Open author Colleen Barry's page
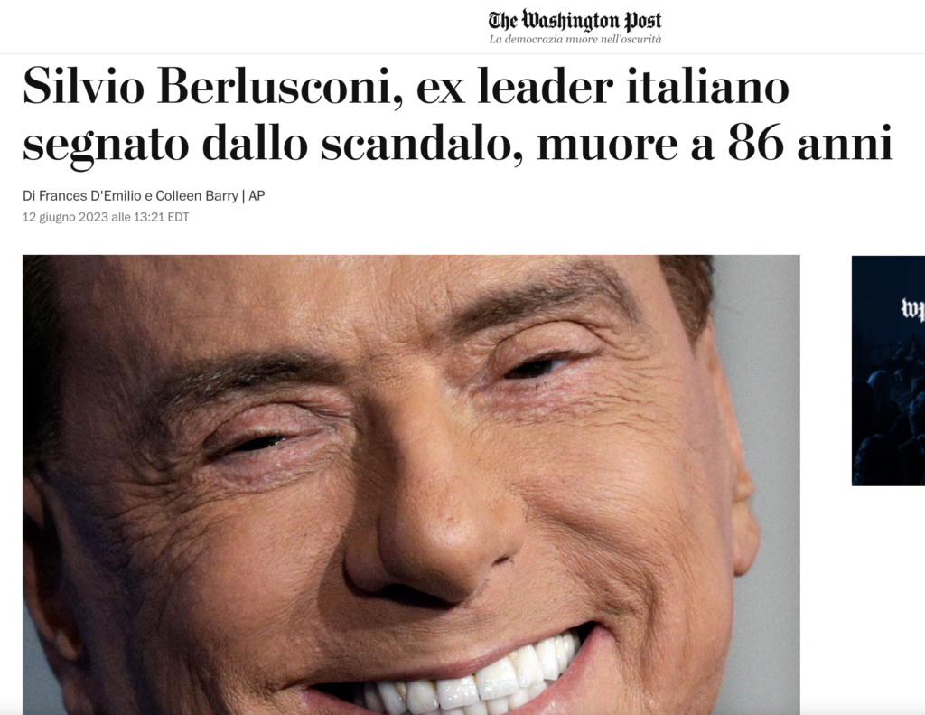The height and width of the screenshot is (715, 925). tap(197, 195)
